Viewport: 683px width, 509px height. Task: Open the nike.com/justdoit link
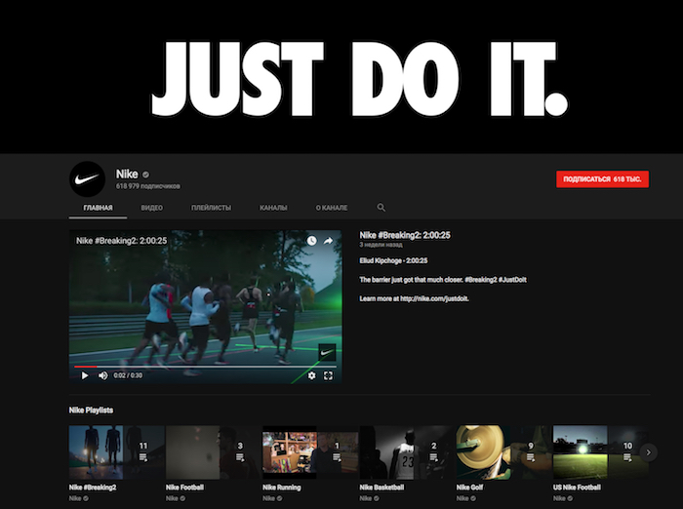pyautogui.click(x=434, y=298)
